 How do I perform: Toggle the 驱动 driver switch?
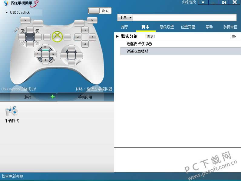point(100,11)
